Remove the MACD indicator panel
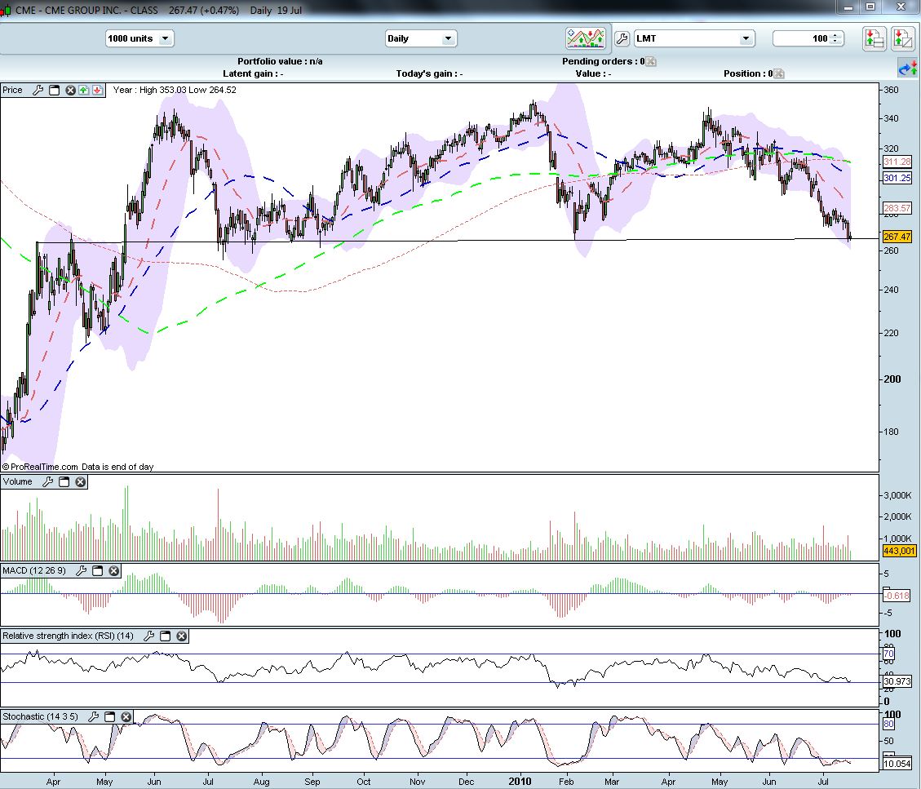921x789 pixels. (114, 570)
